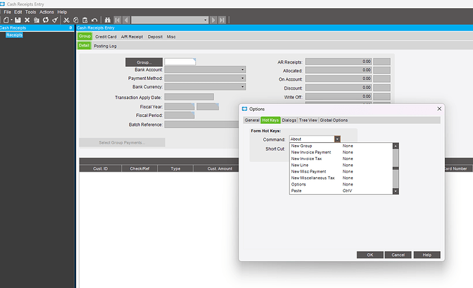Screen dimensions: 473x288
Task: Click the Group ID input field
Action: (x=180, y=62)
